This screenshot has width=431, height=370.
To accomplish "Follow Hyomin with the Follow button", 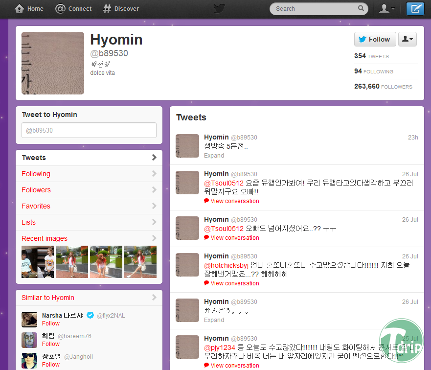I will (375, 39).
